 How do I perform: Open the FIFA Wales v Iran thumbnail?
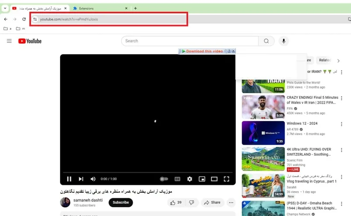[x=263, y=107]
